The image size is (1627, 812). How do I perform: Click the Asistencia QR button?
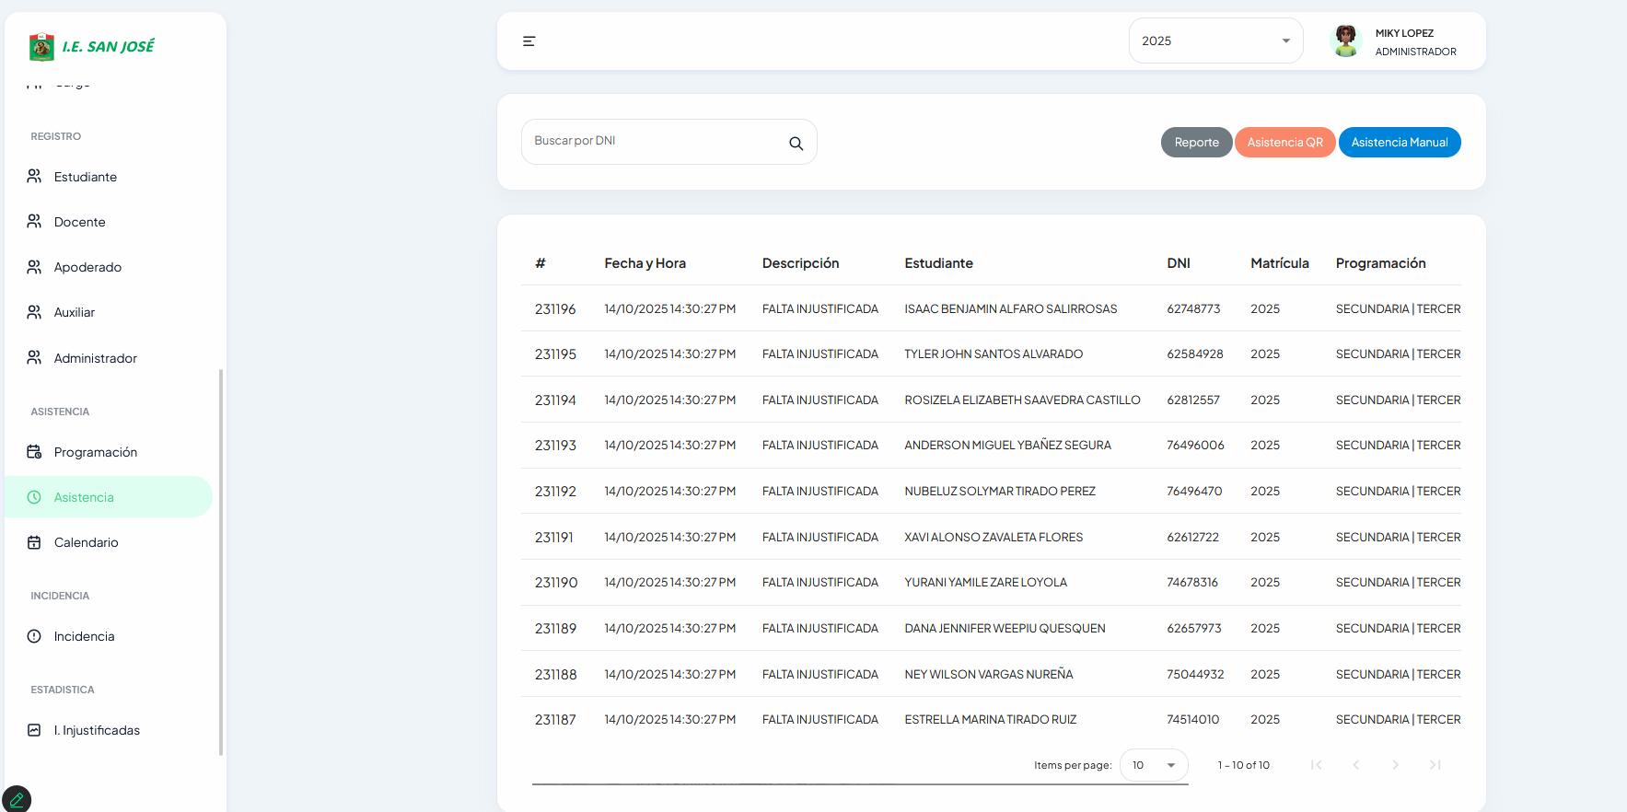click(1284, 143)
